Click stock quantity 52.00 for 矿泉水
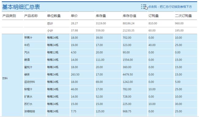The image size is (199, 117). click(99, 97)
